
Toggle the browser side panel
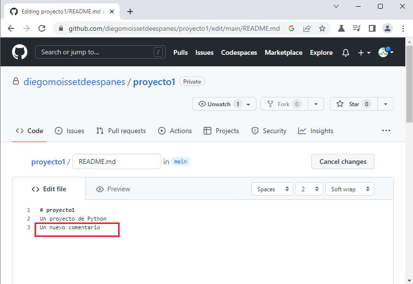372,28
